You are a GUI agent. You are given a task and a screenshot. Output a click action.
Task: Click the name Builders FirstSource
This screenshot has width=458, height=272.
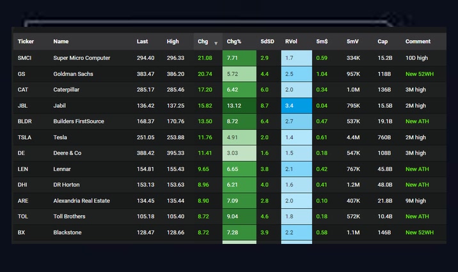(79, 121)
